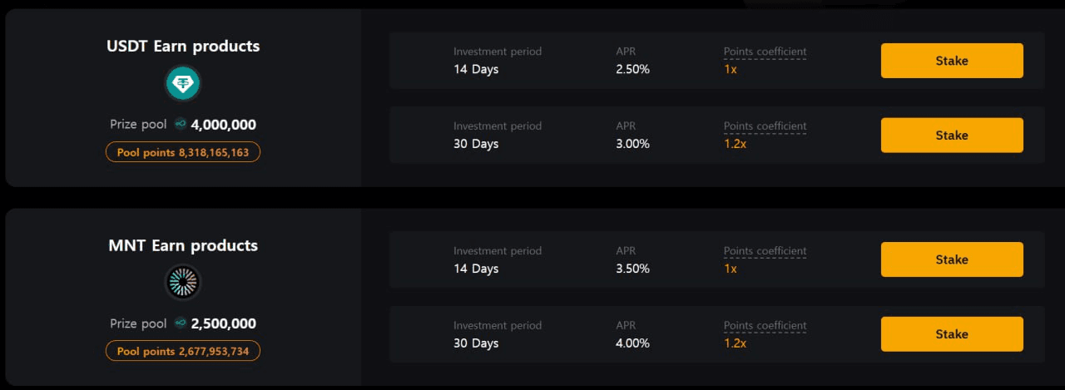Click the 1.2x coefficient in USDT row
The height and width of the screenshot is (390, 1065).
tap(735, 144)
